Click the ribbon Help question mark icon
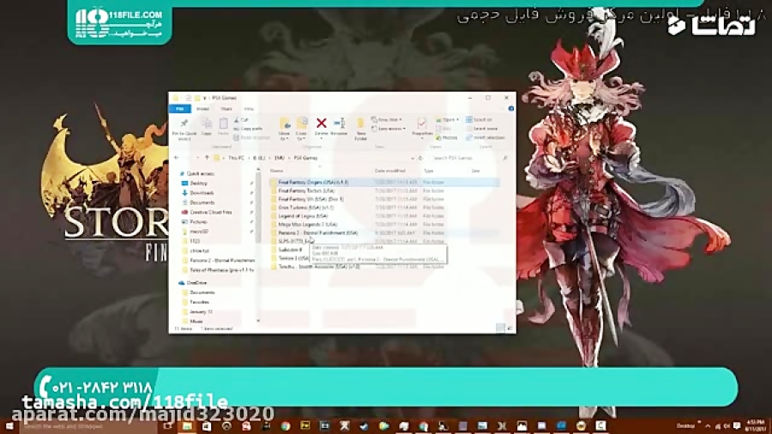772x434 pixels. click(511, 109)
